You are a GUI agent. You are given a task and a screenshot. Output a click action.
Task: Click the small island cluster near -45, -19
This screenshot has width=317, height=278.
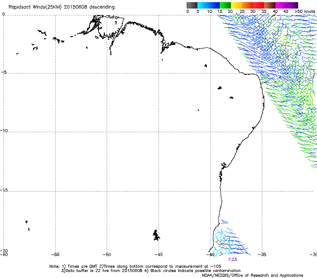point(156,235)
